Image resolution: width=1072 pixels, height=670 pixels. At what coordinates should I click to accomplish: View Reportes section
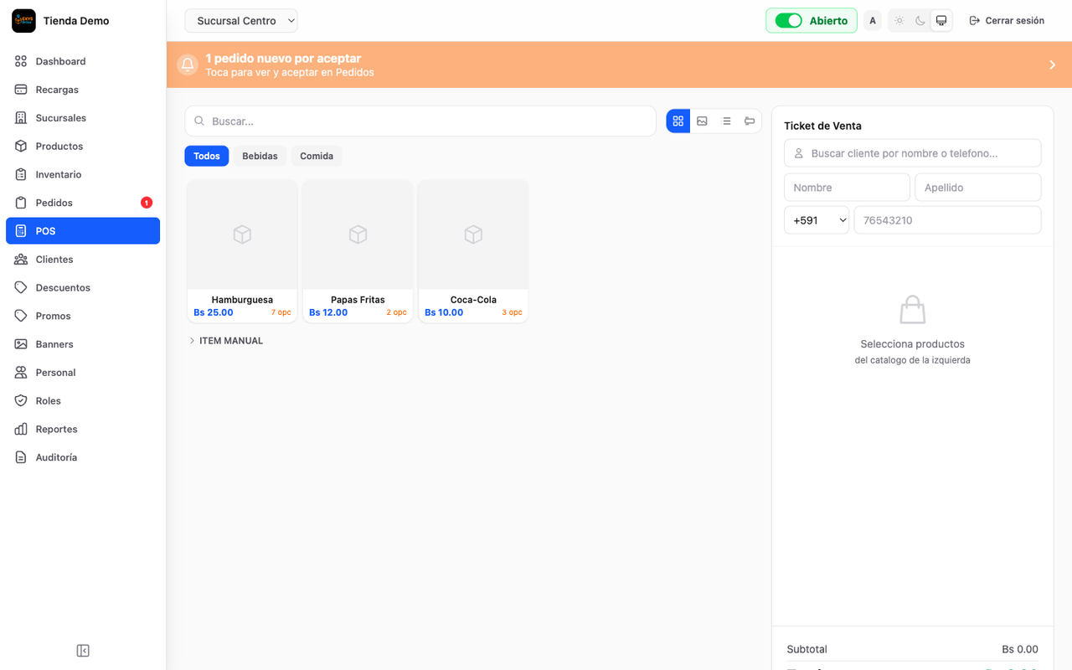pyautogui.click(x=83, y=429)
